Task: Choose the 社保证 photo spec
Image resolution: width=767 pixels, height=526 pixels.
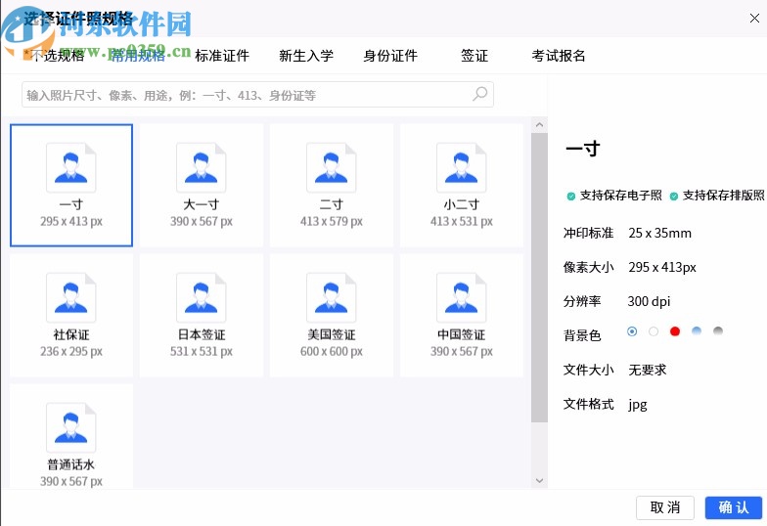Action: (71, 315)
